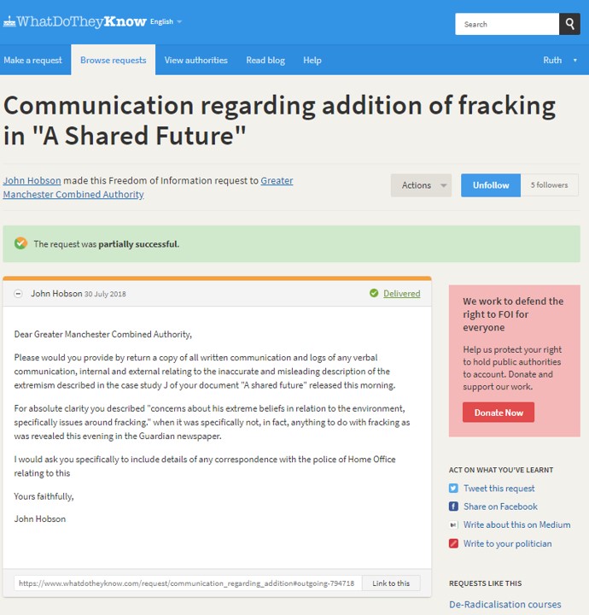This screenshot has width=589, height=615.
Task: Click the WhatDoTheyKnow logo
Action: click(74, 21)
